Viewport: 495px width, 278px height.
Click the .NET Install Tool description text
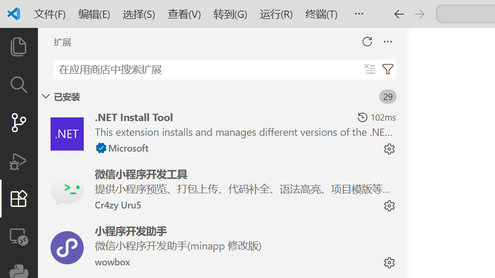pyautogui.click(x=243, y=132)
